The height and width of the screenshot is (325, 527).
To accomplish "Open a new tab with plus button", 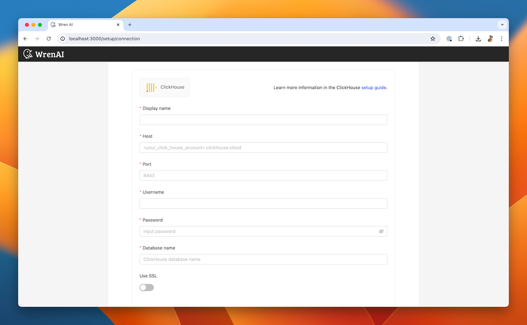I will pyautogui.click(x=130, y=25).
